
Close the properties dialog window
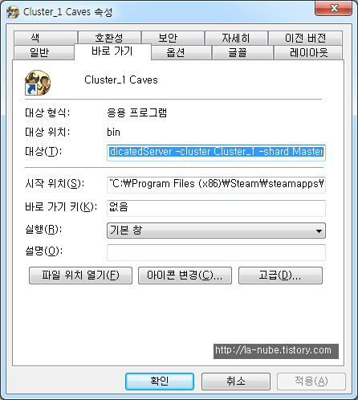(x=333, y=8)
